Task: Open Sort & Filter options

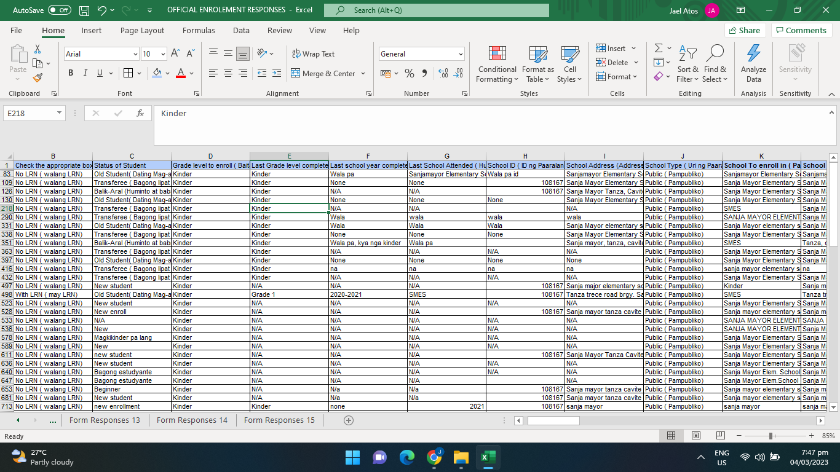Action: click(x=688, y=64)
